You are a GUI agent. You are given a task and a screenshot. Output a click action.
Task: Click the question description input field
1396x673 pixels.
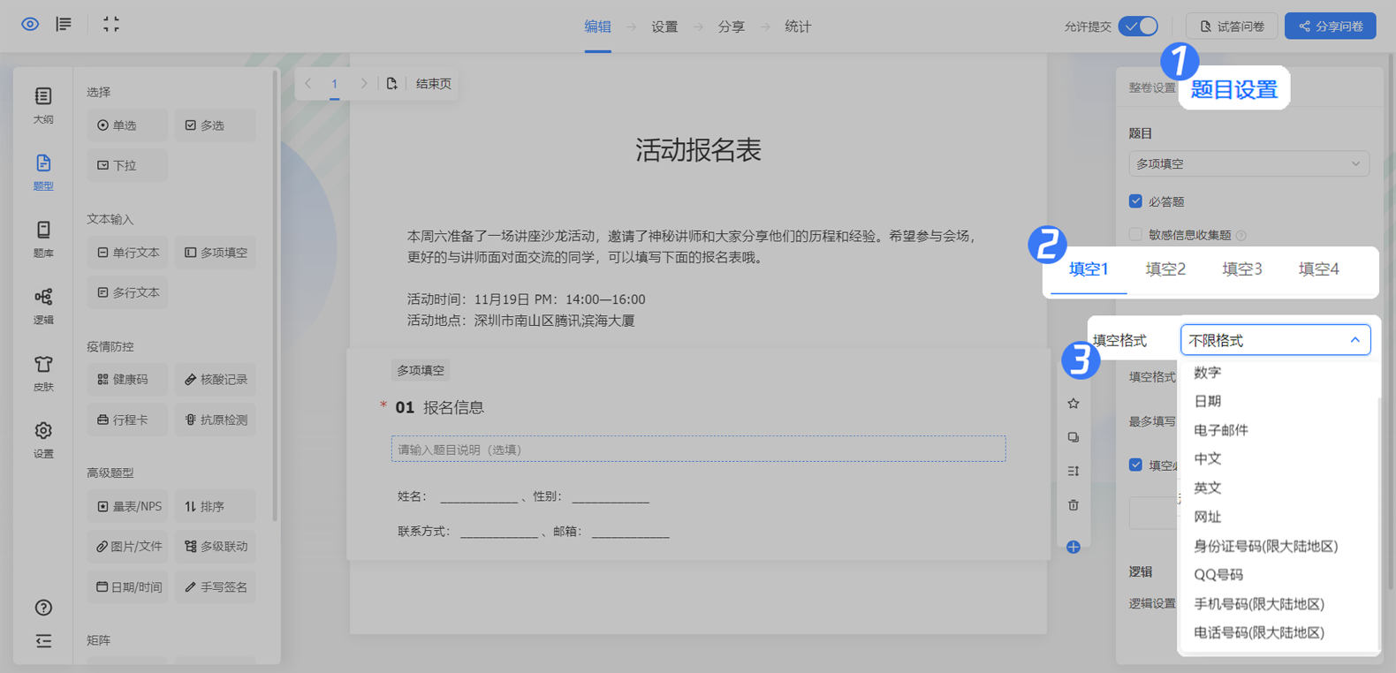pyautogui.click(x=698, y=450)
